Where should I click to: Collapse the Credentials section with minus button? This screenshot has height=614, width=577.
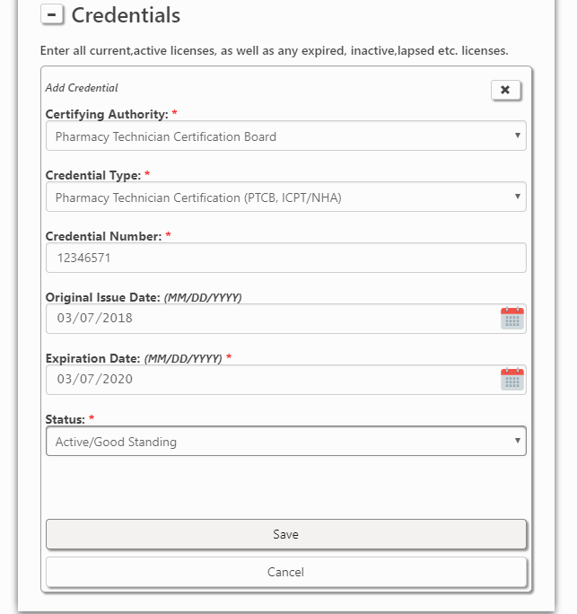[x=52, y=15]
